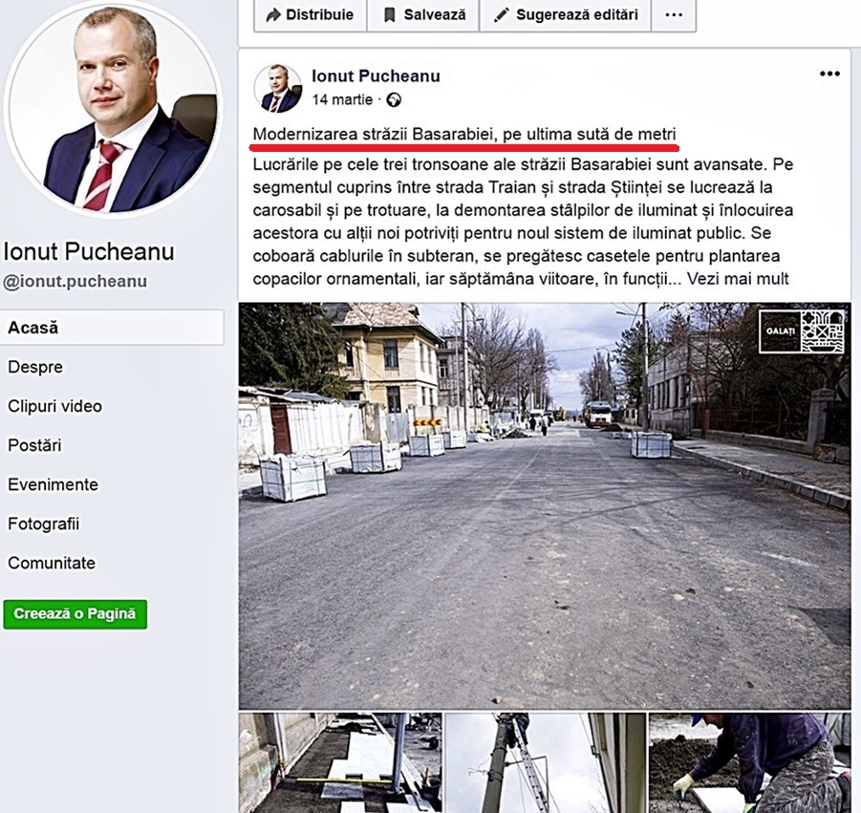This screenshot has height=813, width=861.
Task: Open Ionut Pucheanu author name link
Action: point(377,75)
